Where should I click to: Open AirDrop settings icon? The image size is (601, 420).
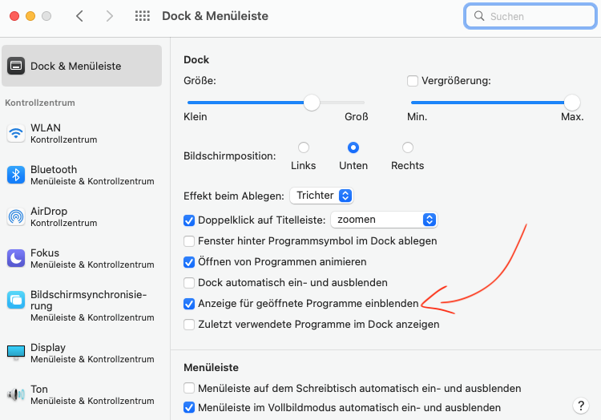point(16,216)
